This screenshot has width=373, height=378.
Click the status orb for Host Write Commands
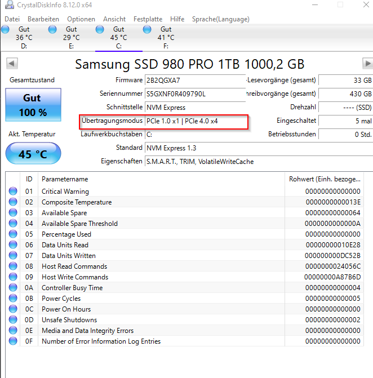click(x=13, y=277)
